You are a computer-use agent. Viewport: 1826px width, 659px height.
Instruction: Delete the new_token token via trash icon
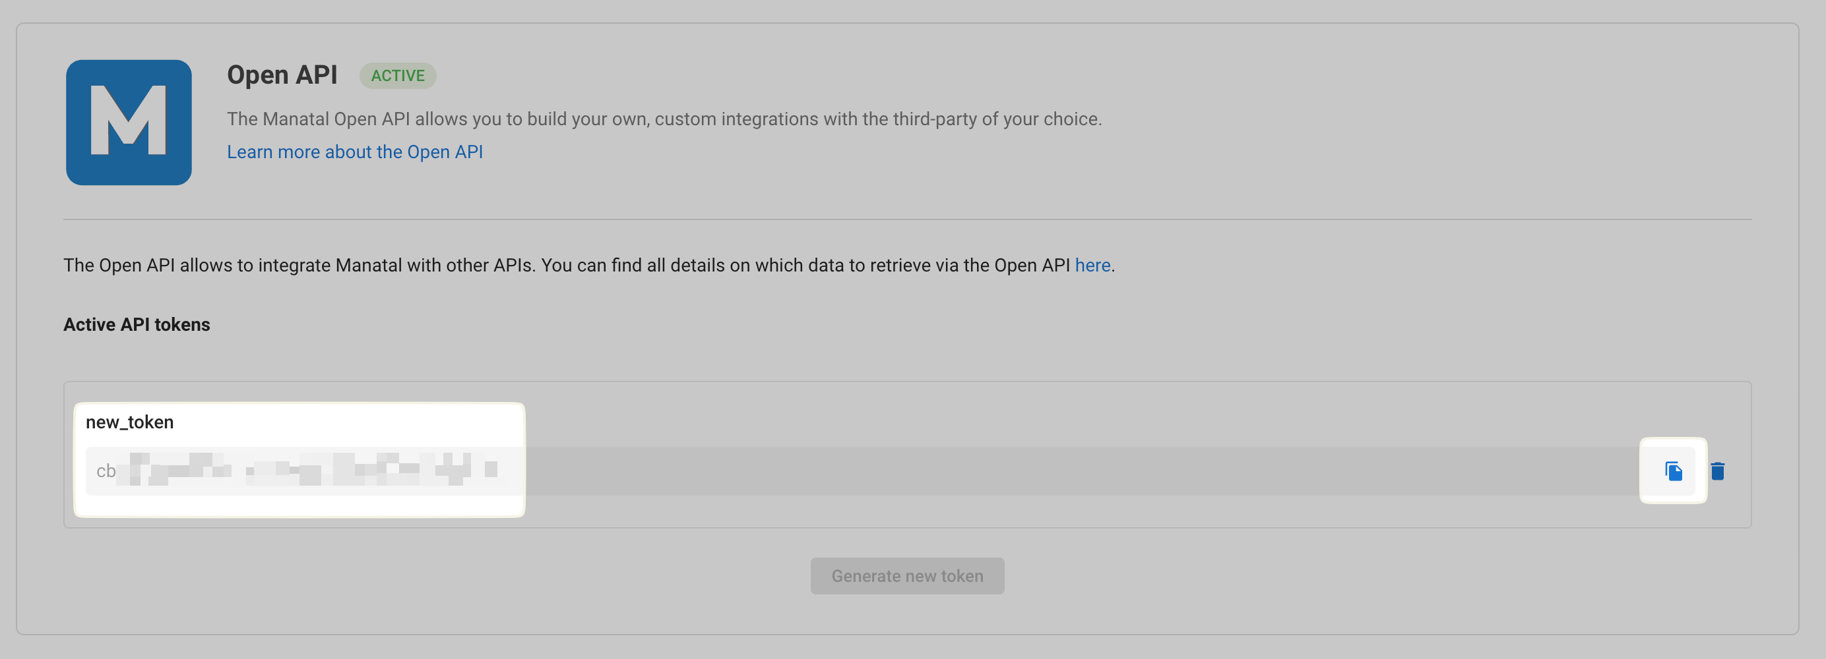(x=1717, y=471)
